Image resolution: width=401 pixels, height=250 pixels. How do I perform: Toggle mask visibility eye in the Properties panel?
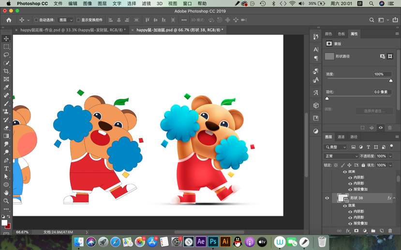click(381, 128)
